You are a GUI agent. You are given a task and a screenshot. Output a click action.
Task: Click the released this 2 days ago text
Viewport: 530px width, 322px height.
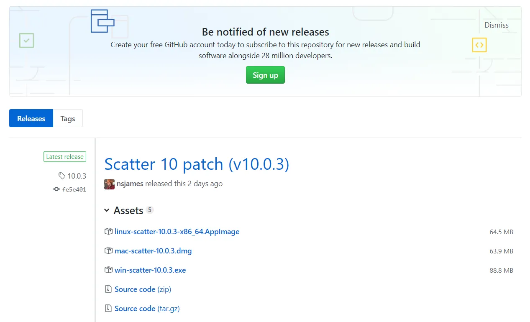(x=184, y=184)
